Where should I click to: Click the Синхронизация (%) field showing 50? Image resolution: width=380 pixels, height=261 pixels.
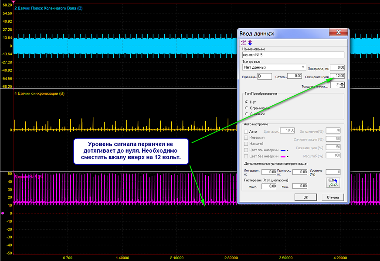point(333,139)
